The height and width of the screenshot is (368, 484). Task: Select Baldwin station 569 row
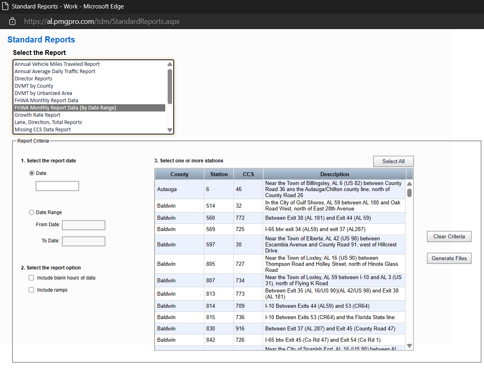tap(280, 229)
